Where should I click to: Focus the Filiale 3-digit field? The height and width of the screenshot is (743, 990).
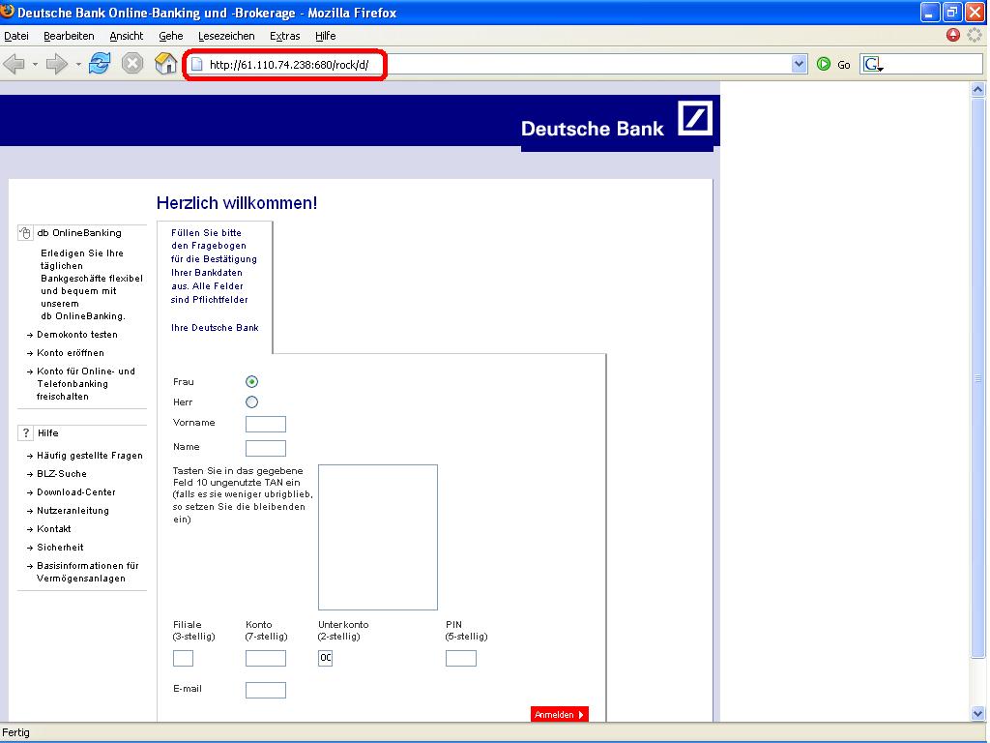coord(183,658)
